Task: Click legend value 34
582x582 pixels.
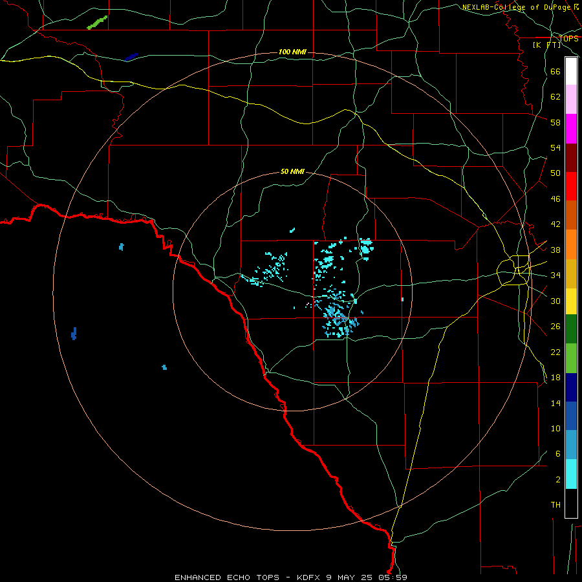Action: 555,275
